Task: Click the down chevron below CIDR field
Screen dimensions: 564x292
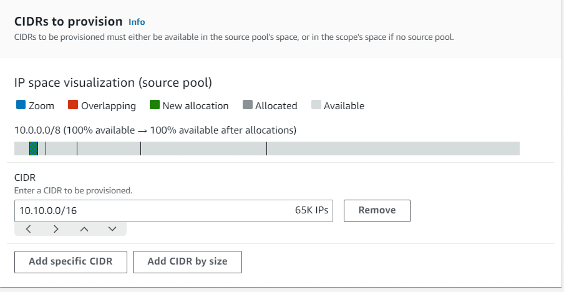Action: tap(112, 229)
